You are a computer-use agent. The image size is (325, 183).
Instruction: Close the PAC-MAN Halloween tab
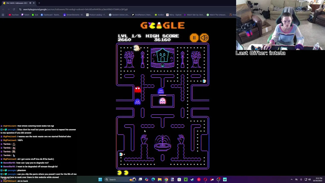[x=34, y=3]
